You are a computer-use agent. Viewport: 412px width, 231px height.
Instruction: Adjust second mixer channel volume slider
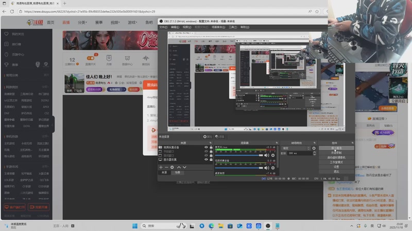[x=239, y=168]
